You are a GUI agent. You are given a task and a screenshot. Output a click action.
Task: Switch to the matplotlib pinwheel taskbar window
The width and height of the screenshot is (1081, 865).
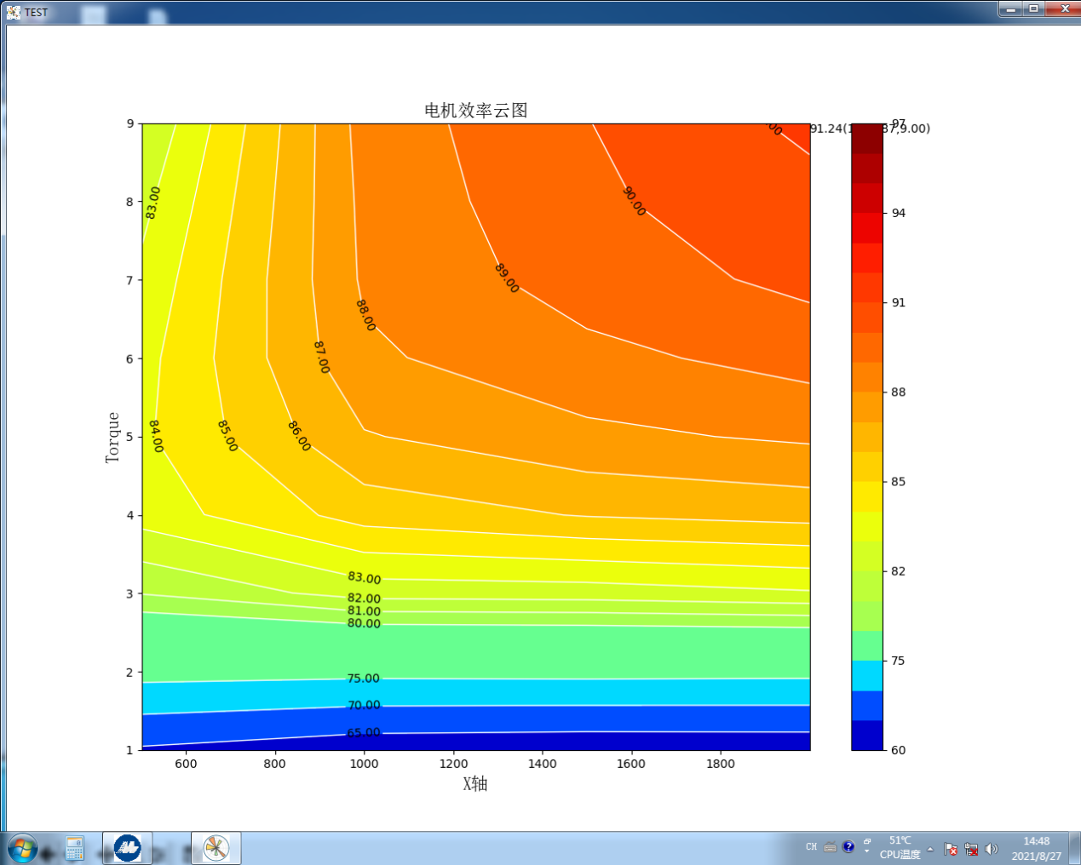[x=216, y=848]
